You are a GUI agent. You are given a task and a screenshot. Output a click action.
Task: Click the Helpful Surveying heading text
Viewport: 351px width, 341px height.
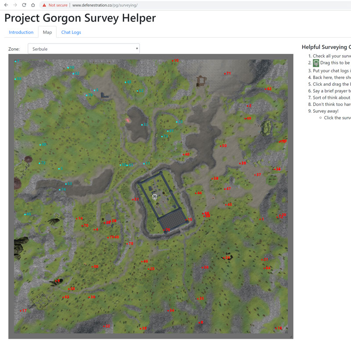tap(326, 47)
